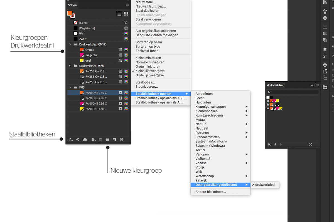Click the global color icon in Oranje row
The height and width of the screenshot is (222, 334).
tap(120, 50)
